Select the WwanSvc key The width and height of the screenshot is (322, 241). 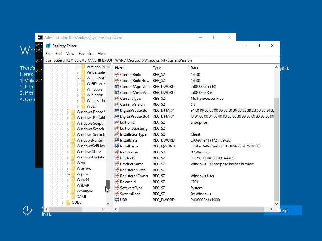[x=85, y=191]
